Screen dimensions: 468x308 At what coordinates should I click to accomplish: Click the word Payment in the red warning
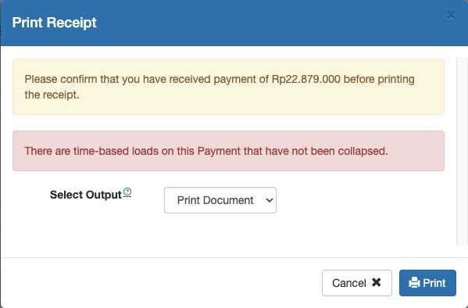[x=219, y=151]
